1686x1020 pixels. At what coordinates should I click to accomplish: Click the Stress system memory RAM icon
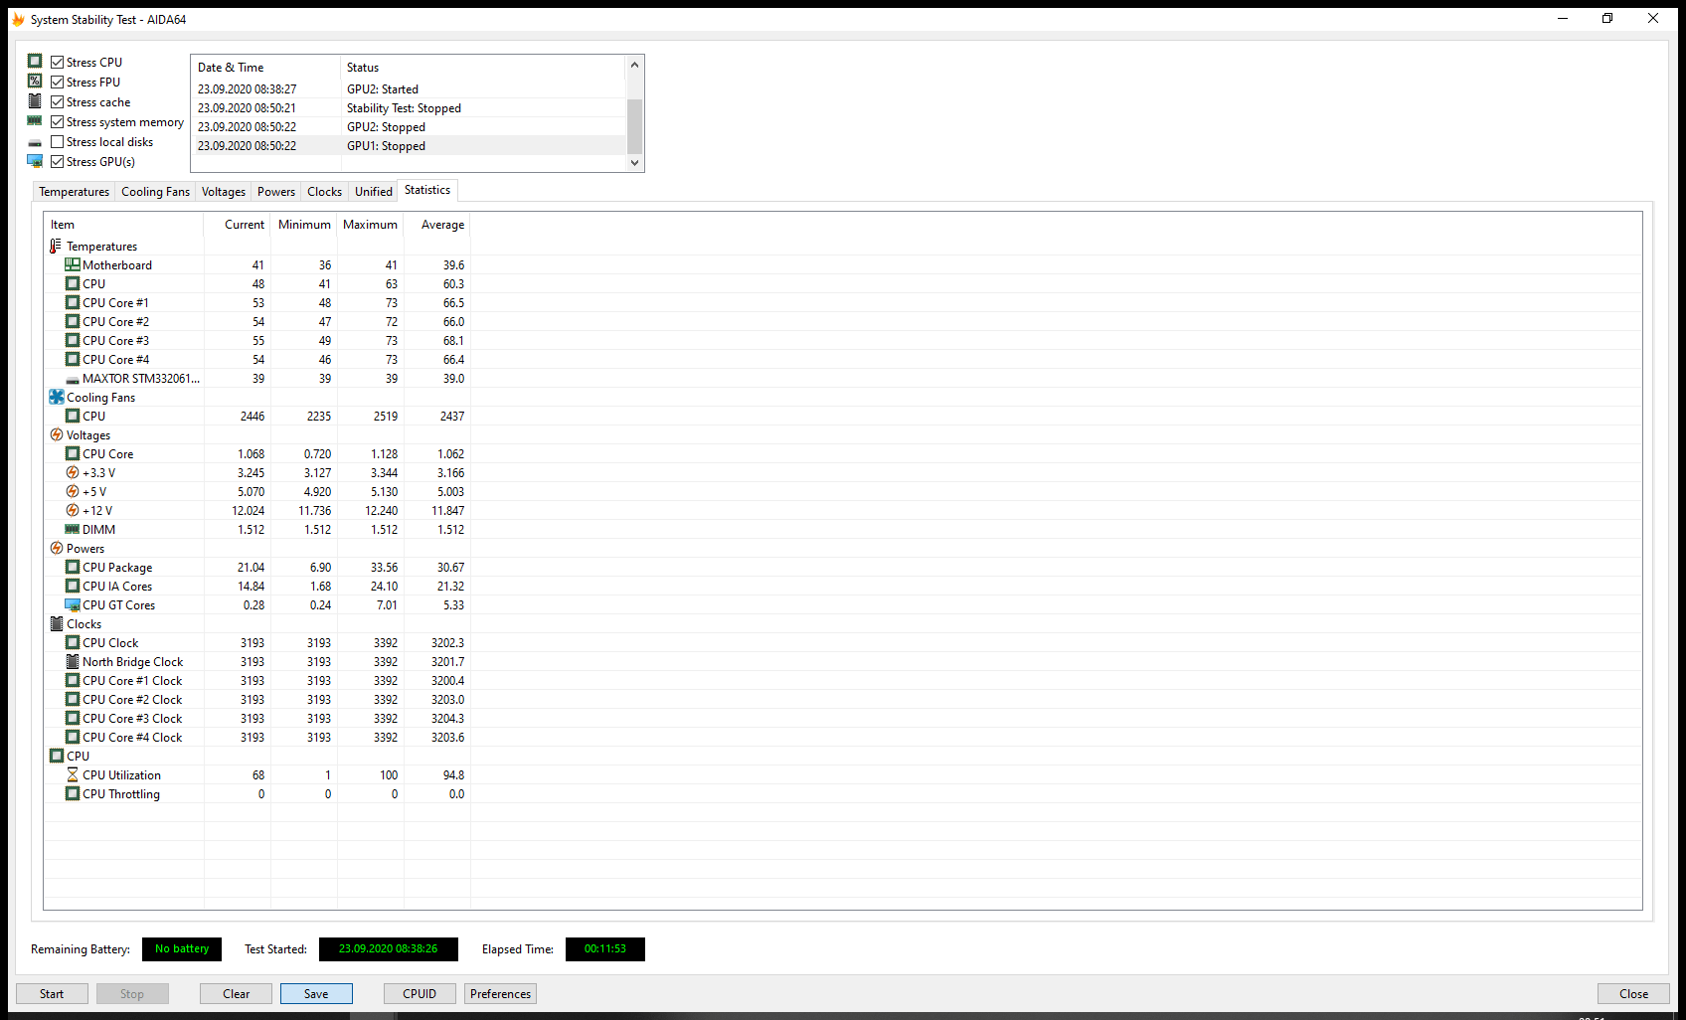click(x=35, y=121)
